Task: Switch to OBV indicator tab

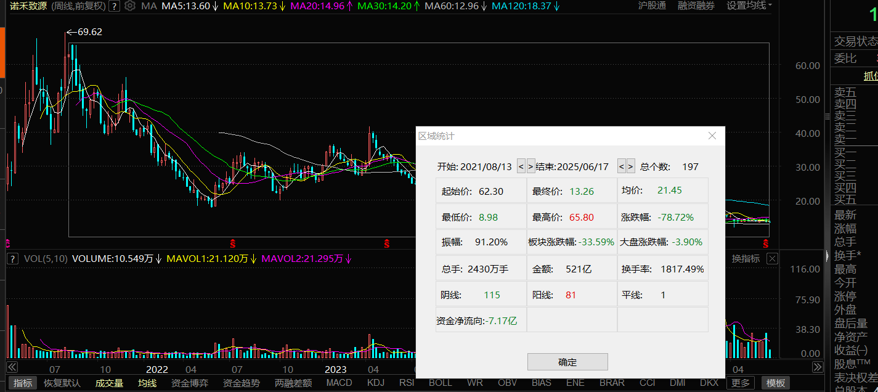Action: pyautogui.click(x=507, y=383)
